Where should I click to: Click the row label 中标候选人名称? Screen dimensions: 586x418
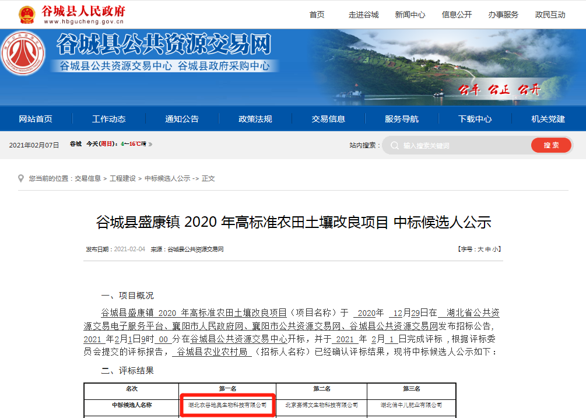coord(132,405)
